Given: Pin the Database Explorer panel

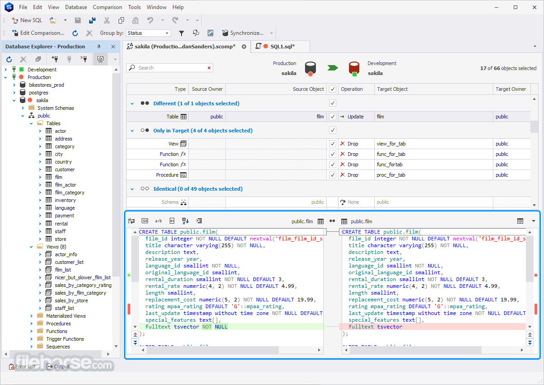Looking at the screenshot, I should (99, 47).
